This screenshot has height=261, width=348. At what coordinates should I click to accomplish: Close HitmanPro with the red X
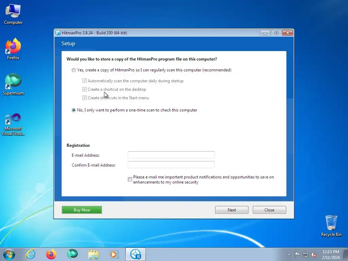[x=288, y=33]
